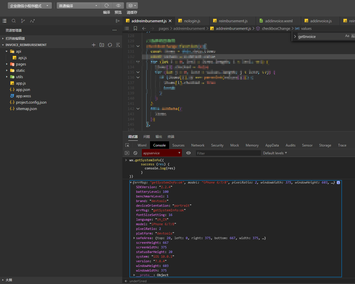
Task: Open the Storage debugger tab
Action: pyautogui.click(x=325, y=145)
